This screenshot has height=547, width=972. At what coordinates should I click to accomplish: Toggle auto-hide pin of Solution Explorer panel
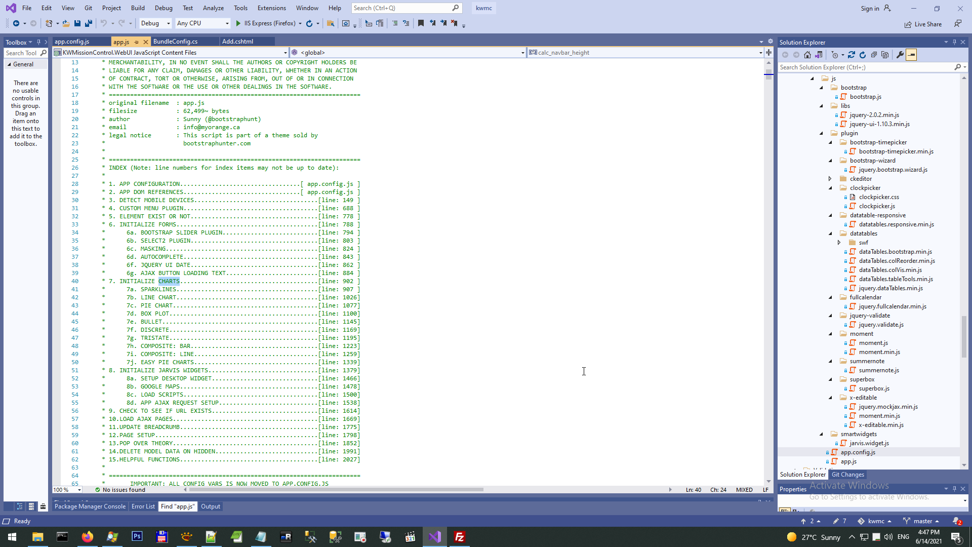[954, 42]
